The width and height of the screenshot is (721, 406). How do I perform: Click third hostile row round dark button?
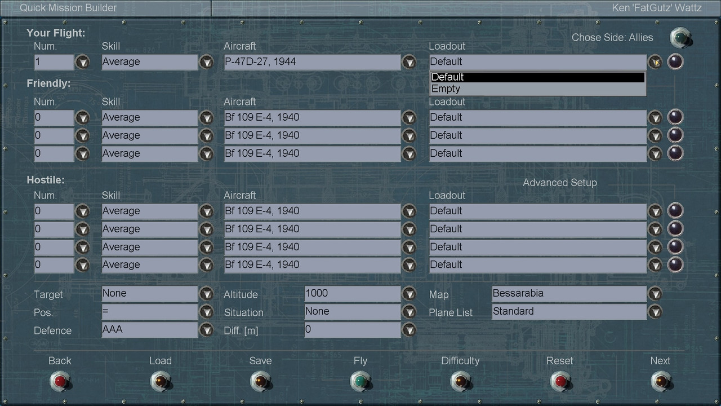(675, 246)
